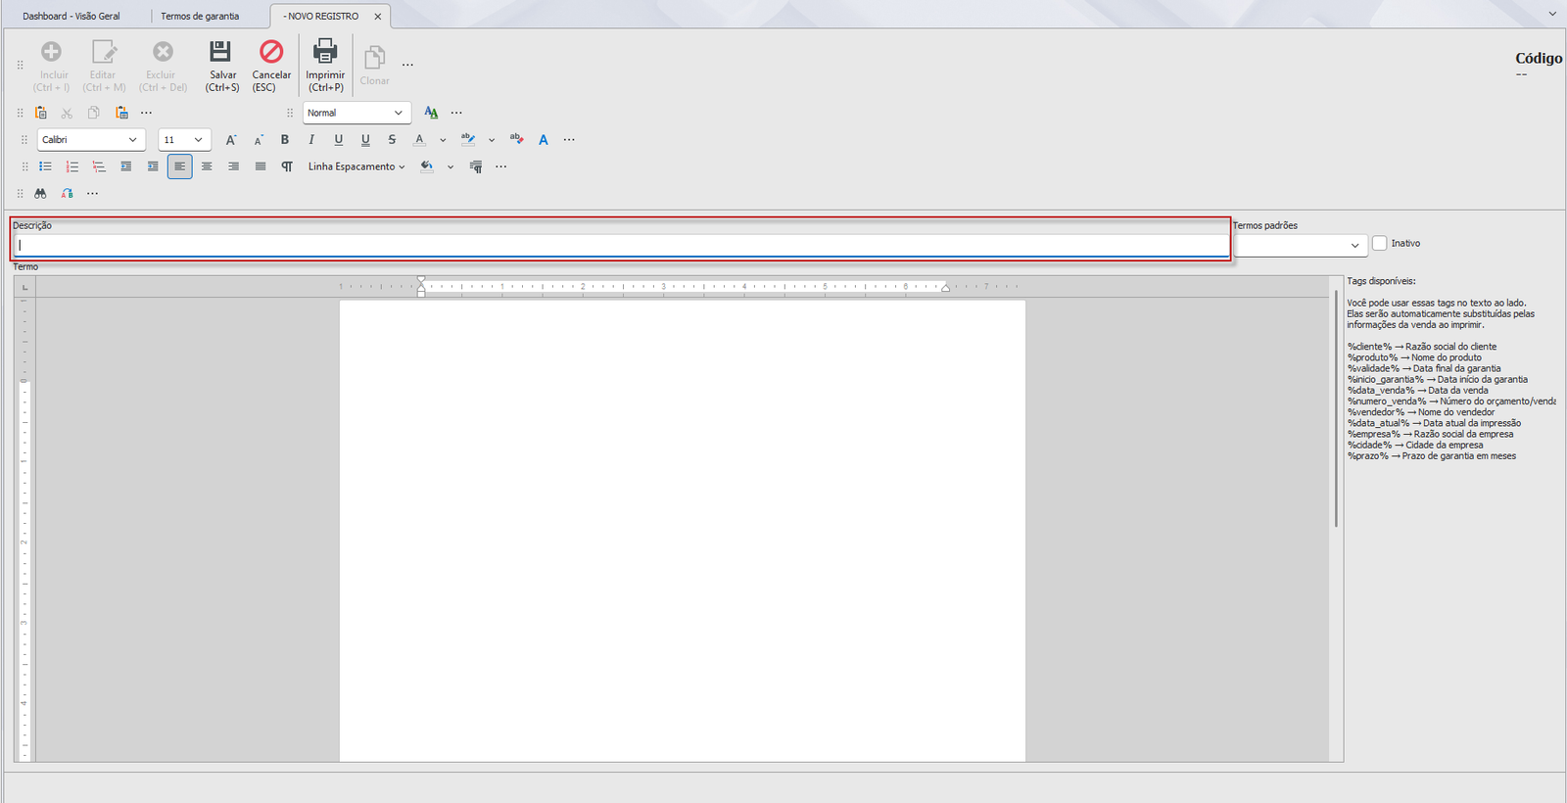Open the tab list chevron at the top right
This screenshot has height=803, width=1567.
point(1552,14)
